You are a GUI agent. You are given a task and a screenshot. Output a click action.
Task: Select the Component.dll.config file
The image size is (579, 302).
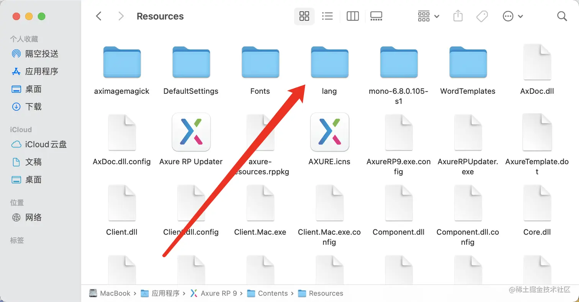468,203
